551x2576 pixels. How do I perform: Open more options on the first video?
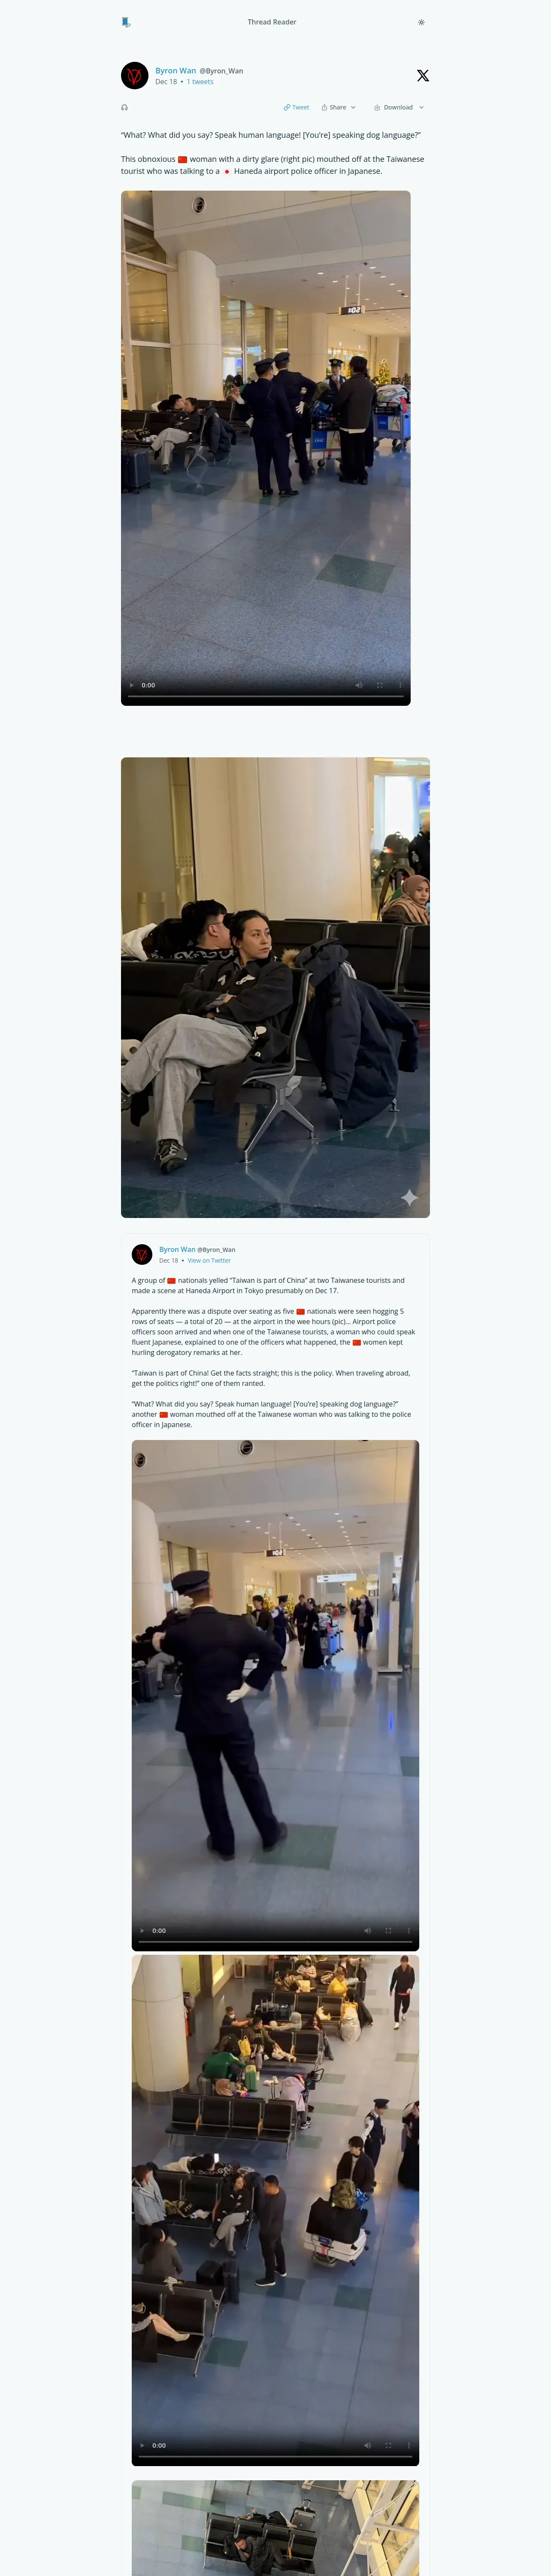(x=401, y=685)
